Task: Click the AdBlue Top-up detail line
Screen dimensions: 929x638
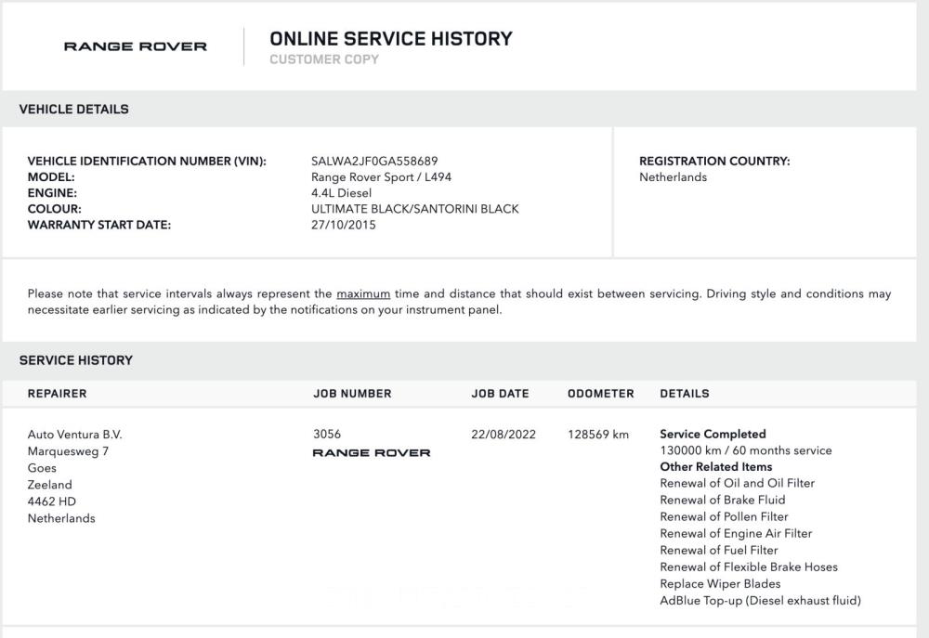Action: pos(760,601)
